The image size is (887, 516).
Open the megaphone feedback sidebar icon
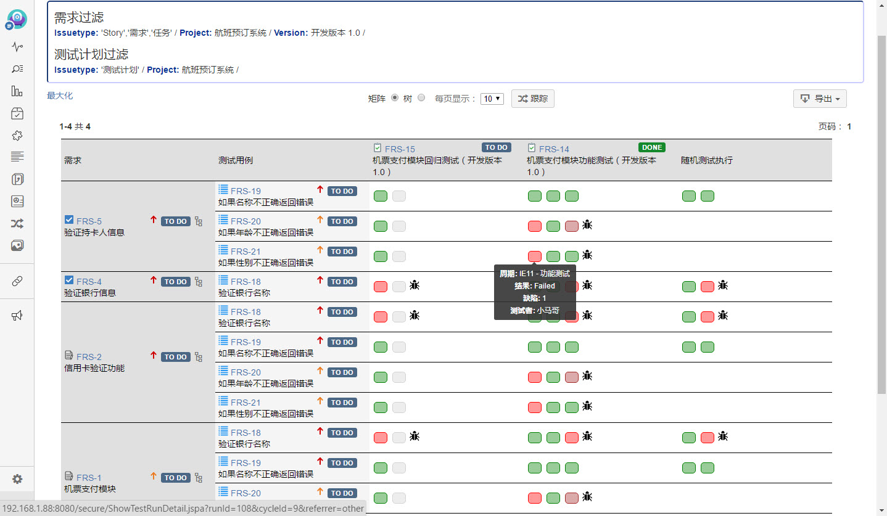[x=17, y=316]
